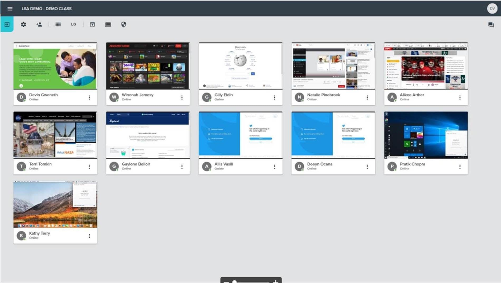
Task: Click the LG toolbar button
Action: 73,24
